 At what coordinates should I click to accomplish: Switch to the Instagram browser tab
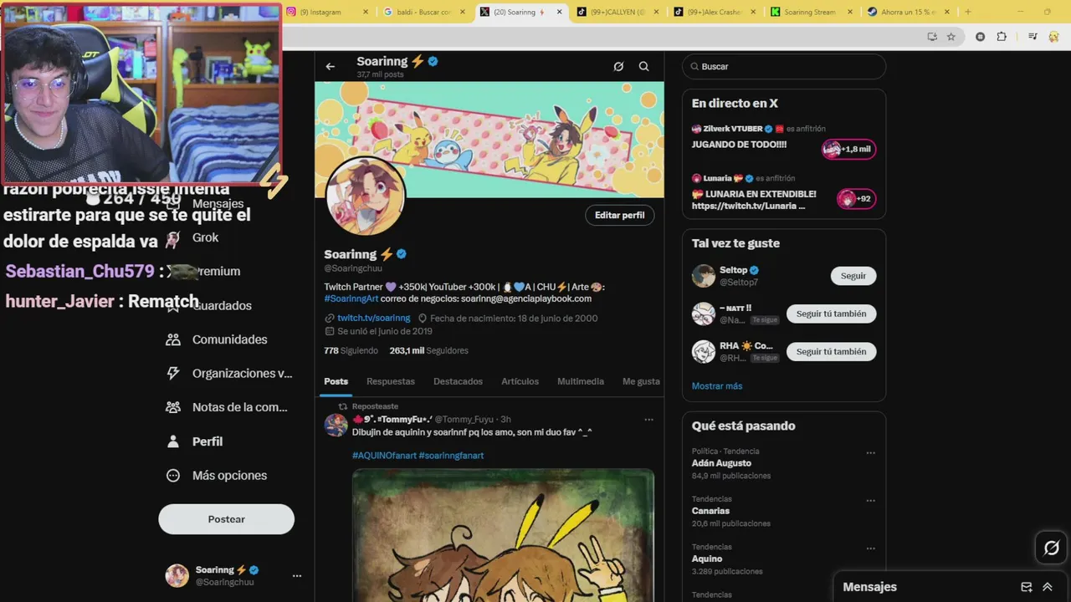click(327, 12)
